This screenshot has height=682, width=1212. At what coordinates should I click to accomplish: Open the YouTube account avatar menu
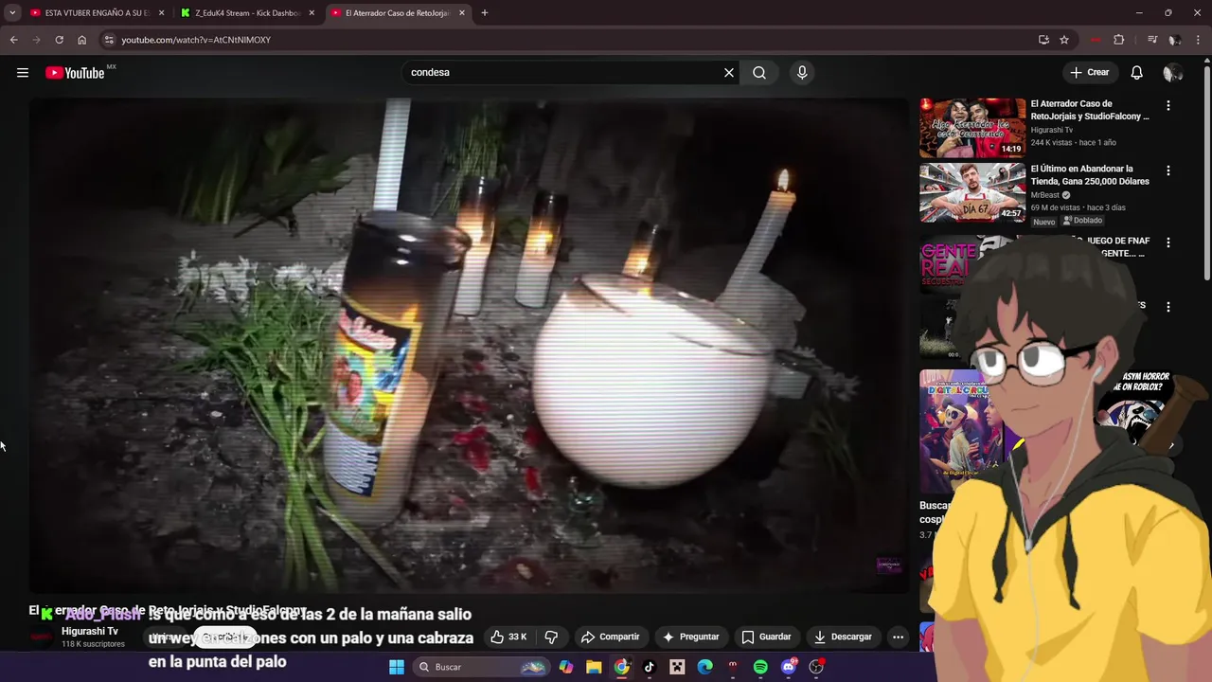(1172, 72)
